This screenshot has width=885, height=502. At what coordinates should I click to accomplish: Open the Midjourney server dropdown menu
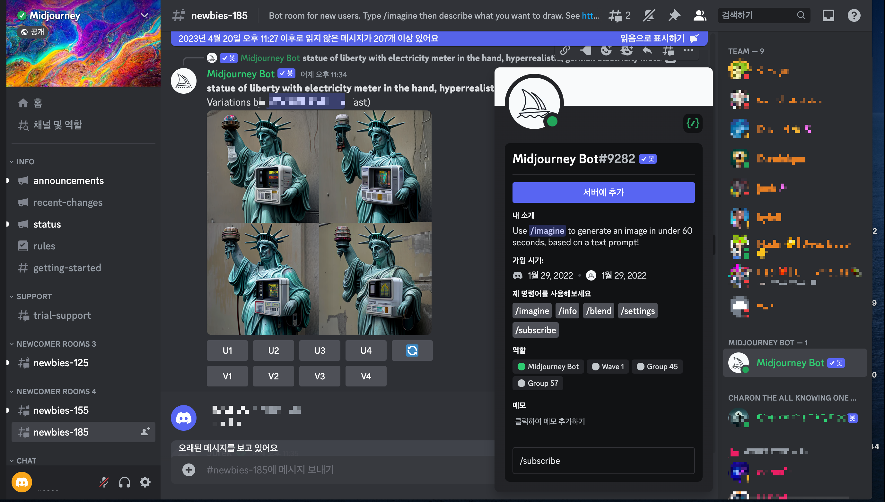pos(145,15)
